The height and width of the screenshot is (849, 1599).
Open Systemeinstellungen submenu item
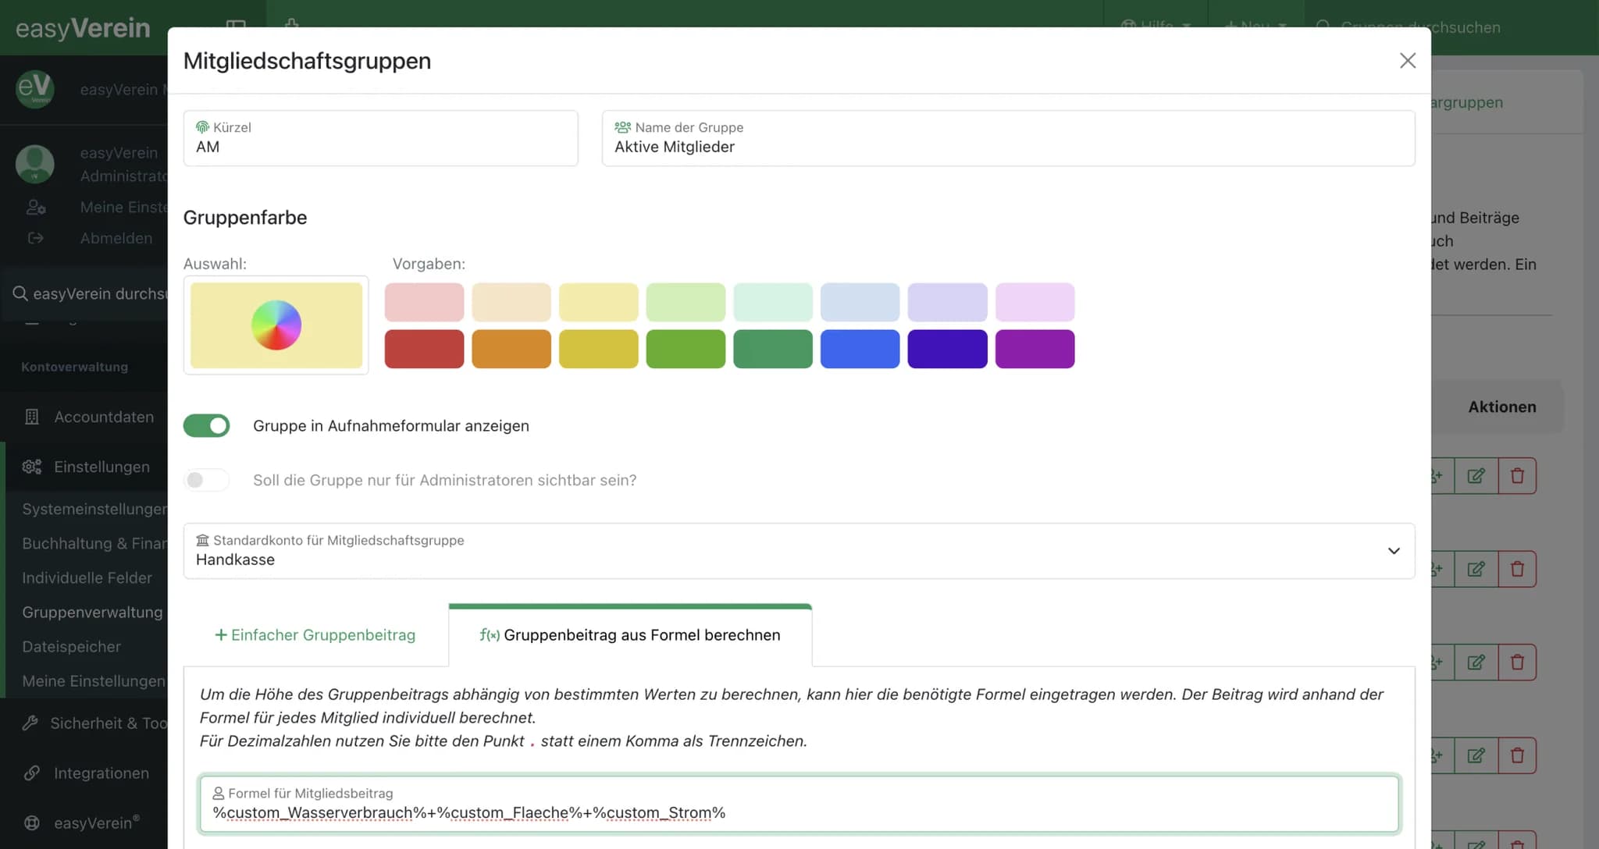click(94, 510)
